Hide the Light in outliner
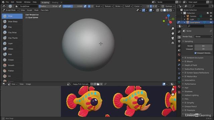The width and height of the screenshot is (214, 120). (211, 19)
